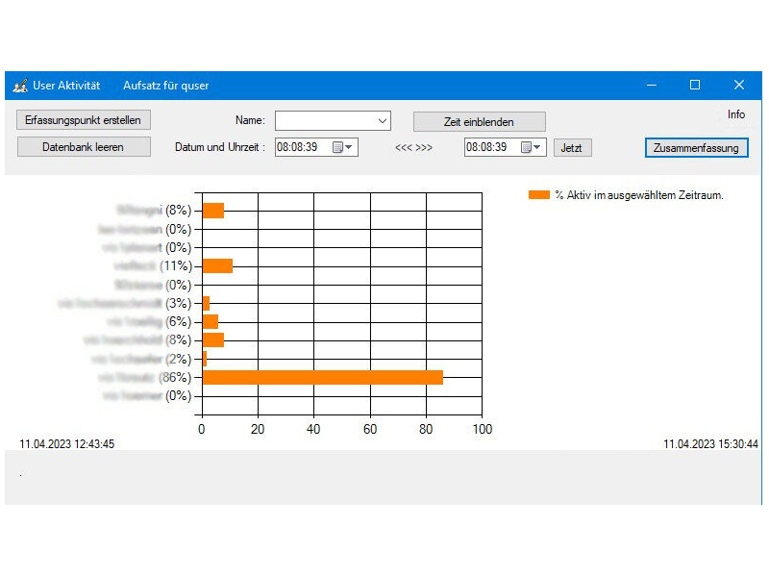
Task: Open the Name dropdown list
Action: pyautogui.click(x=384, y=120)
